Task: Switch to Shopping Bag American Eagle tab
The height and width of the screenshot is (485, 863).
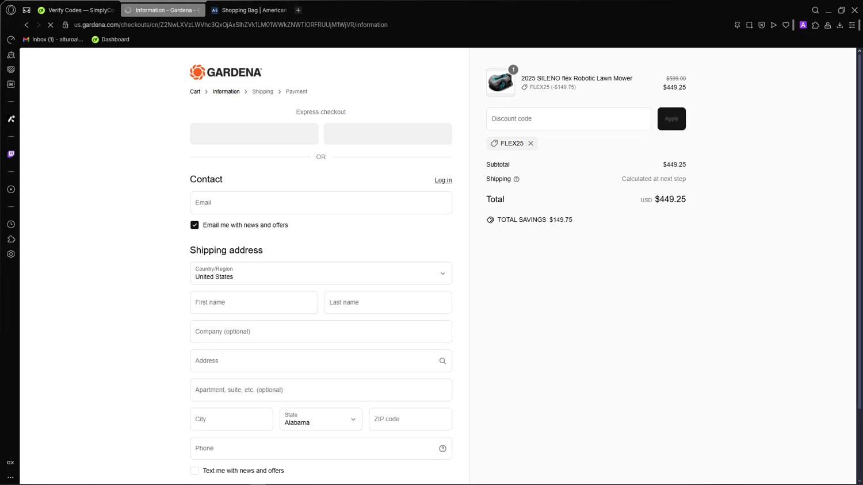Action: coord(249,10)
